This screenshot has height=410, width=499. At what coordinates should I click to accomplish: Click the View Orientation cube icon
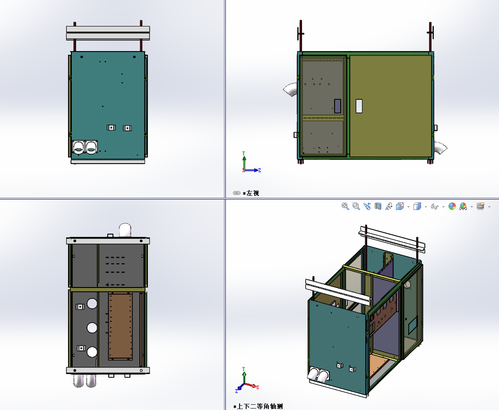[x=400, y=206]
